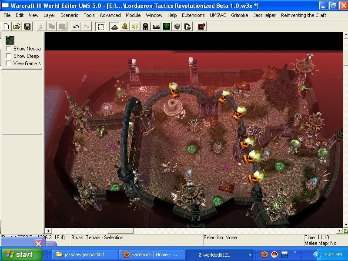Click the minimap preview thumbnail
Screen dimensions: 348x261
pyautogui.click(x=10, y=40)
